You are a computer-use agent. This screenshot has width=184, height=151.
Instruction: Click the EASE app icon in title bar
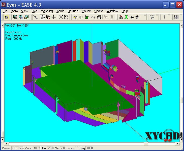pyautogui.click(x=4, y=5)
